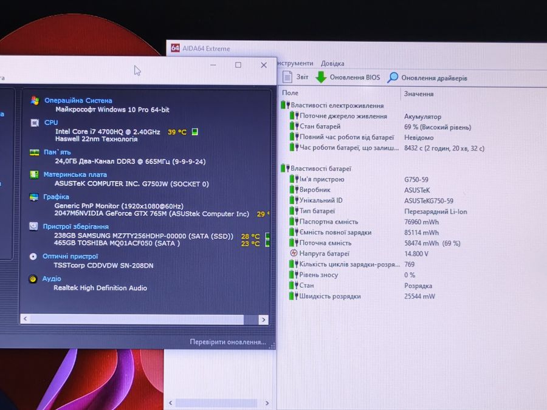Image resolution: width=547 pixels, height=410 pixels.
Task: Click the green arrow Оновлення BIOS icon
Action: (321, 77)
